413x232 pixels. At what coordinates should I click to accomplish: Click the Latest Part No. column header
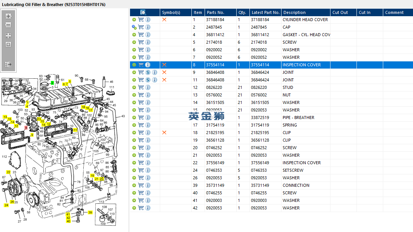click(x=265, y=12)
